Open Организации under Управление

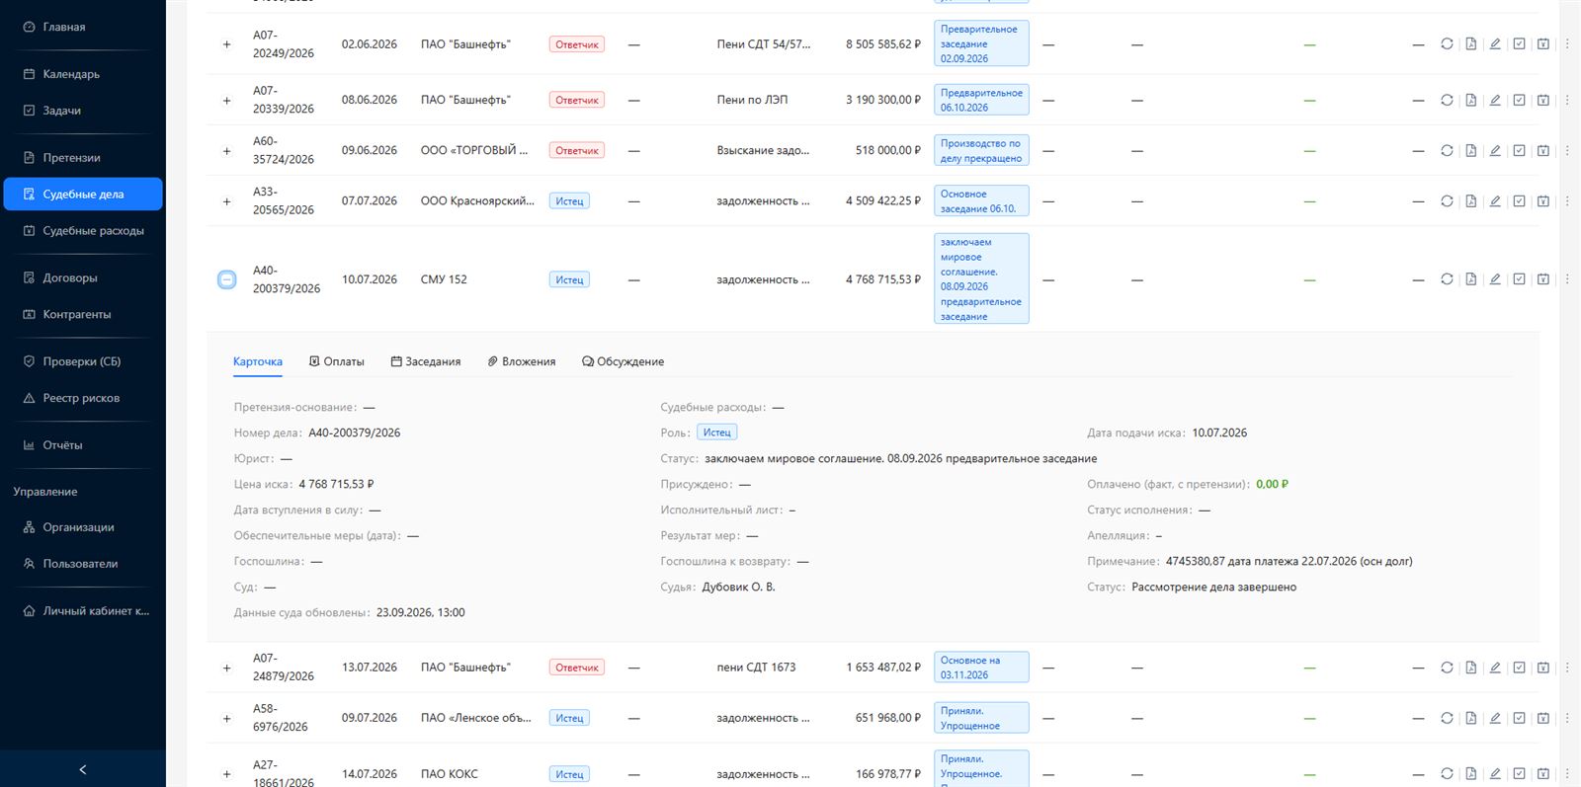pos(83,527)
